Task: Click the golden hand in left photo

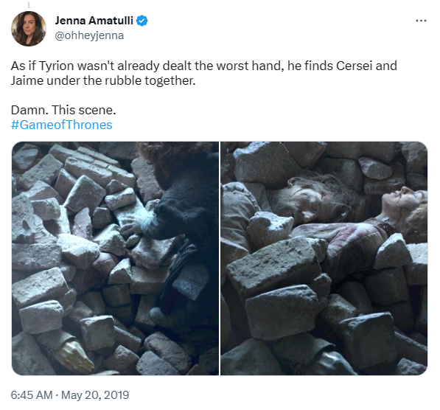Action: pyautogui.click(x=74, y=357)
